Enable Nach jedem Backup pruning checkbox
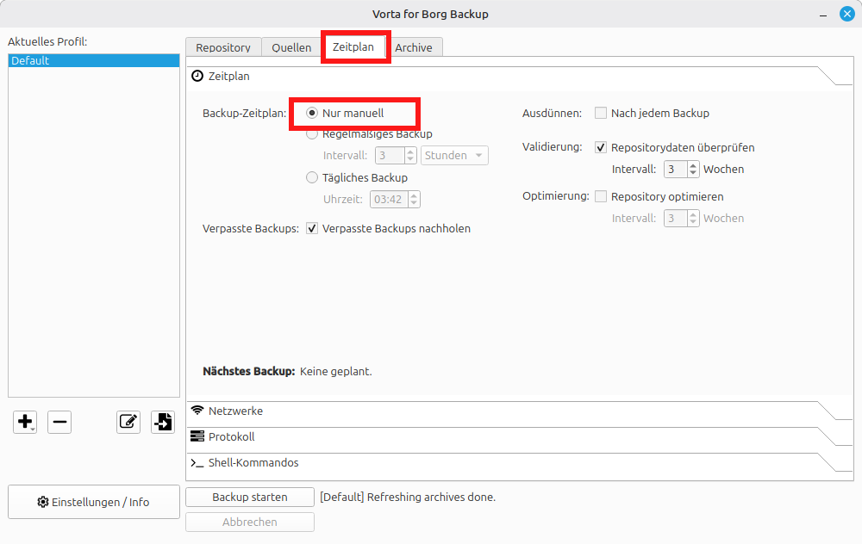Screen dimensions: 862x544 coord(601,113)
